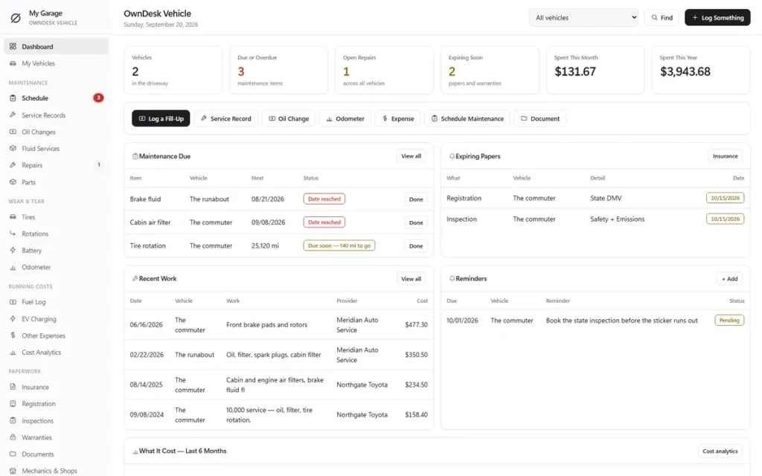Click the Battery lightning icon
This screenshot has height=476, width=762.
[x=13, y=250]
